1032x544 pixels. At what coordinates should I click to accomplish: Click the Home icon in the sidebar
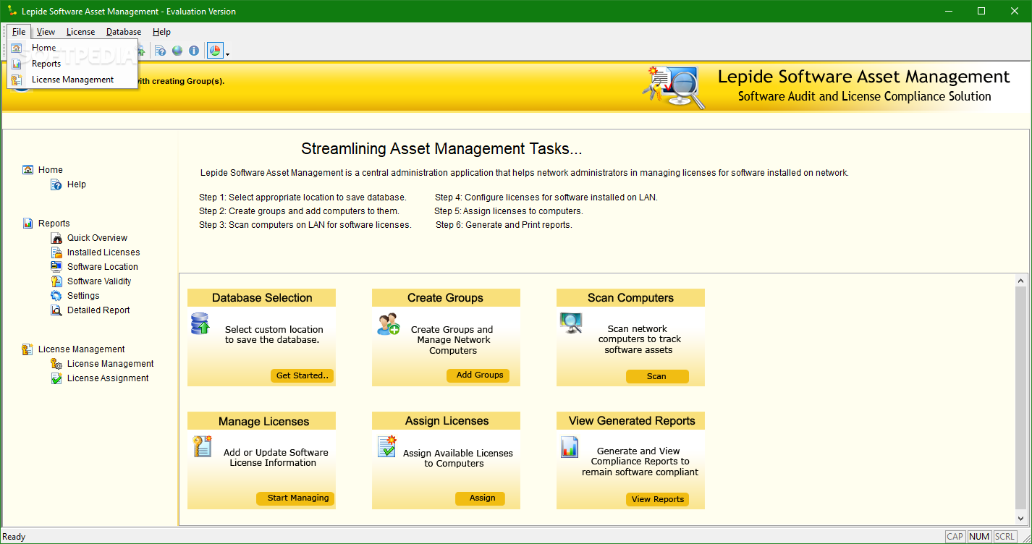click(28, 170)
